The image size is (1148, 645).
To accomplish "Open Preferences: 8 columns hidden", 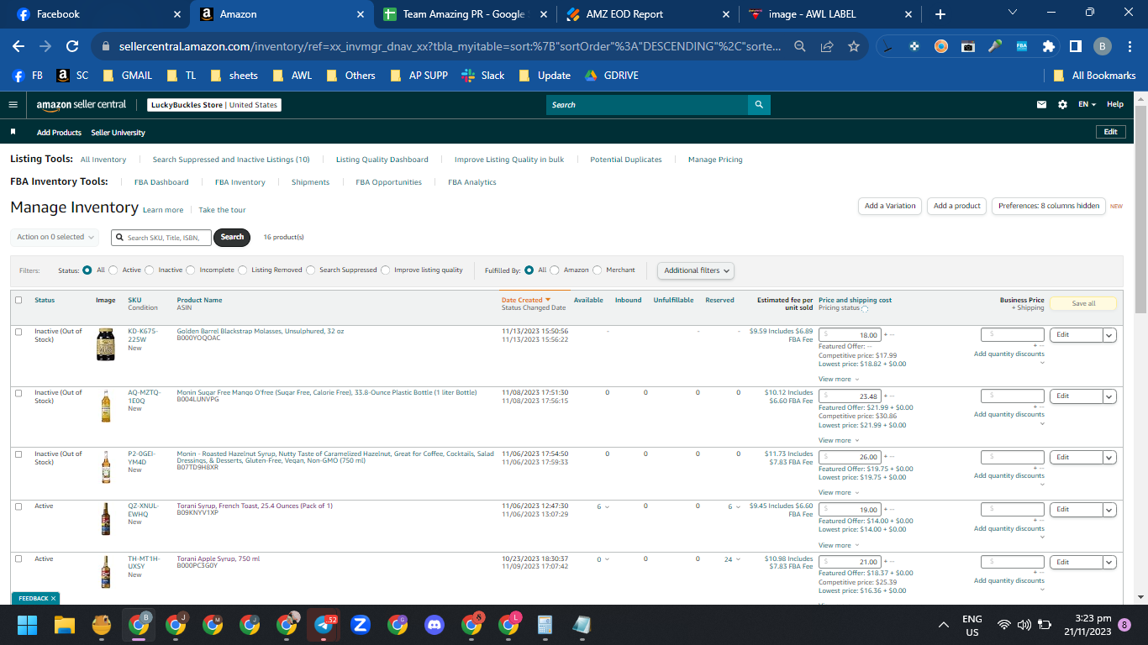I will [1049, 206].
